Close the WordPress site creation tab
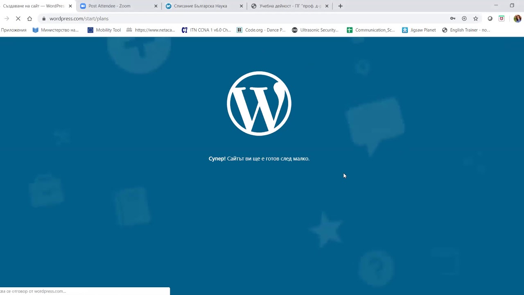The width and height of the screenshot is (524, 295). pyautogui.click(x=70, y=6)
